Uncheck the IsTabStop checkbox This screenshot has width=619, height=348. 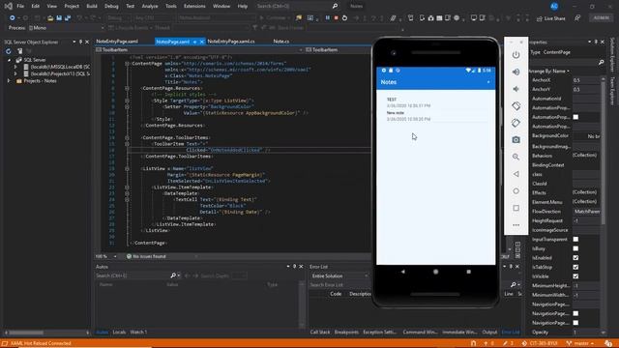pos(575,267)
